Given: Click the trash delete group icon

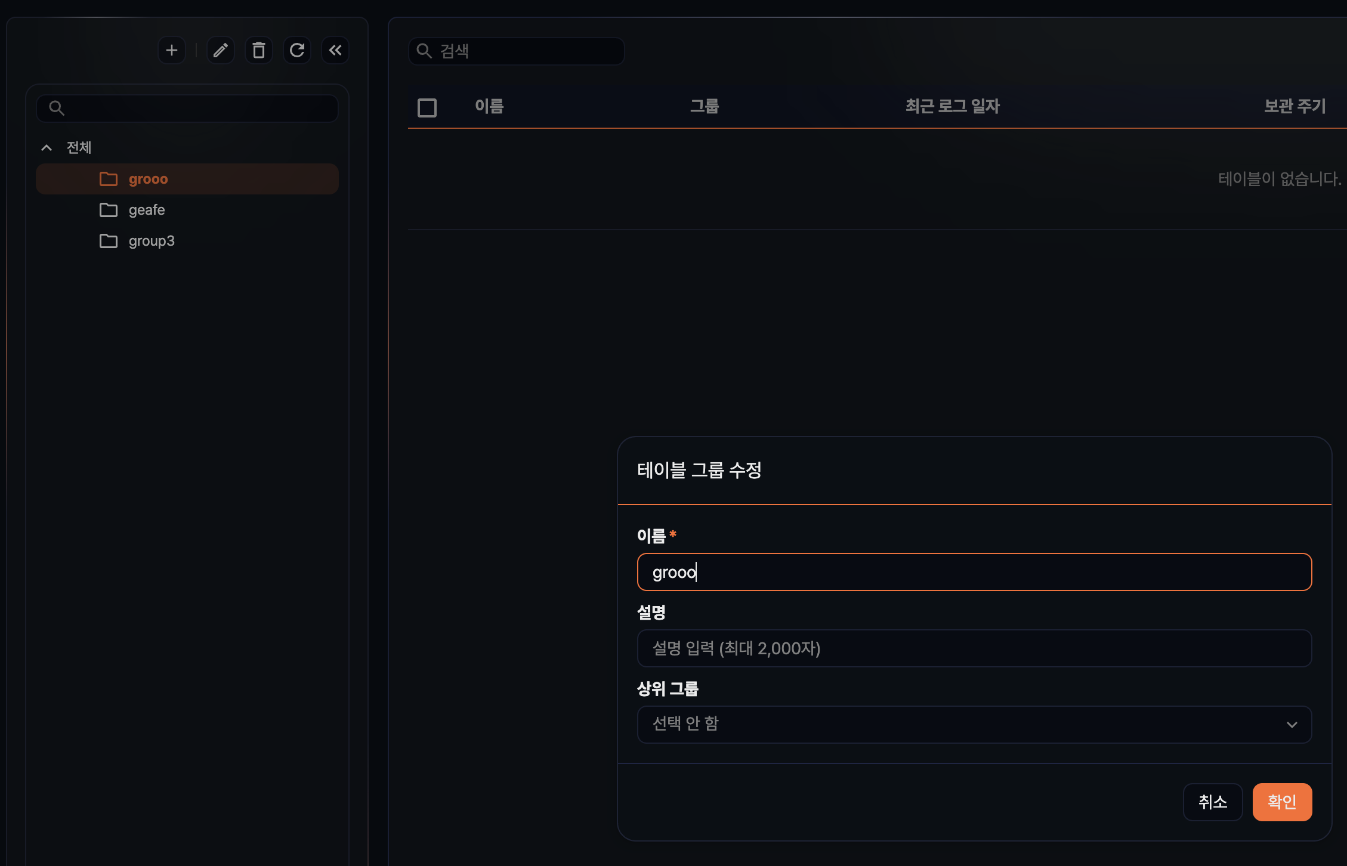Looking at the screenshot, I should pyautogui.click(x=259, y=50).
